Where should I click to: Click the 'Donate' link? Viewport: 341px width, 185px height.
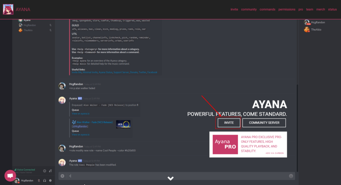134,72
